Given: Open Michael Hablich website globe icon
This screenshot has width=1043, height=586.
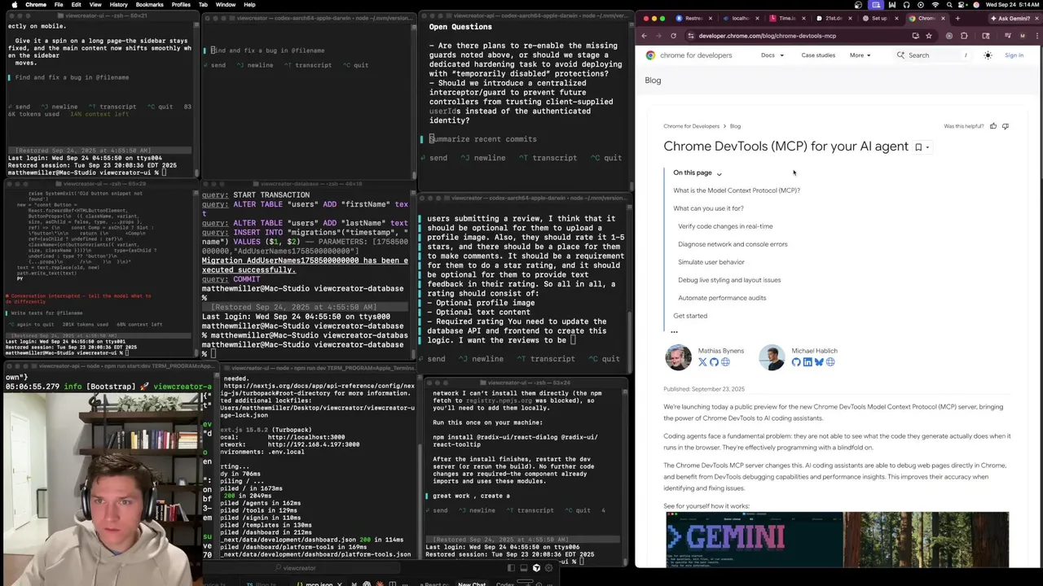Looking at the screenshot, I should pyautogui.click(x=830, y=362).
